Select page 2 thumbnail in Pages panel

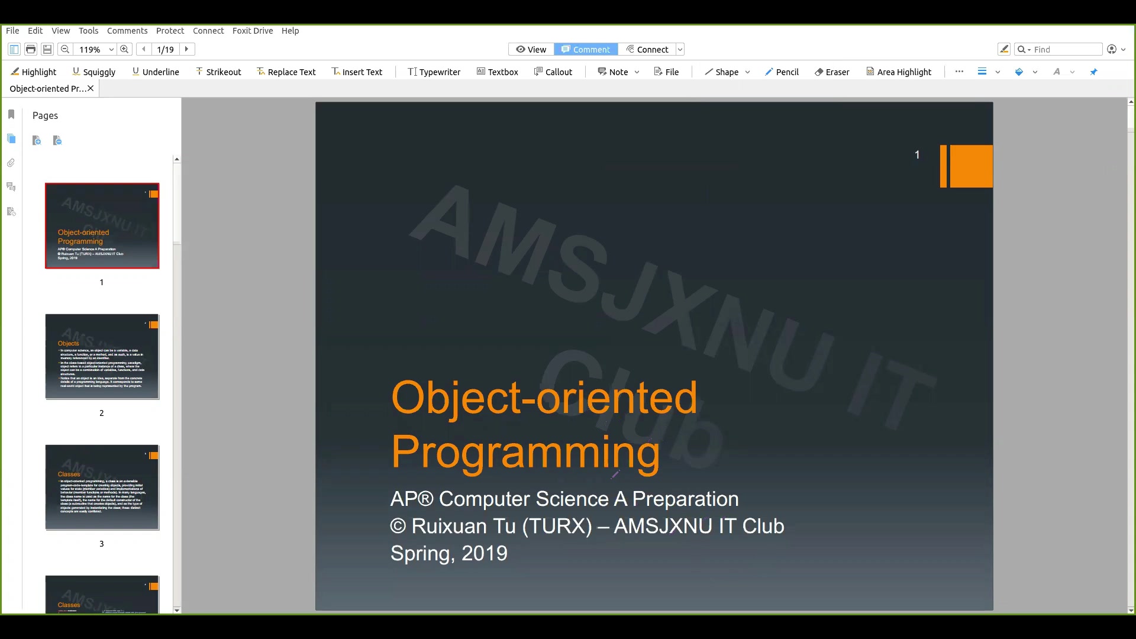(x=101, y=357)
